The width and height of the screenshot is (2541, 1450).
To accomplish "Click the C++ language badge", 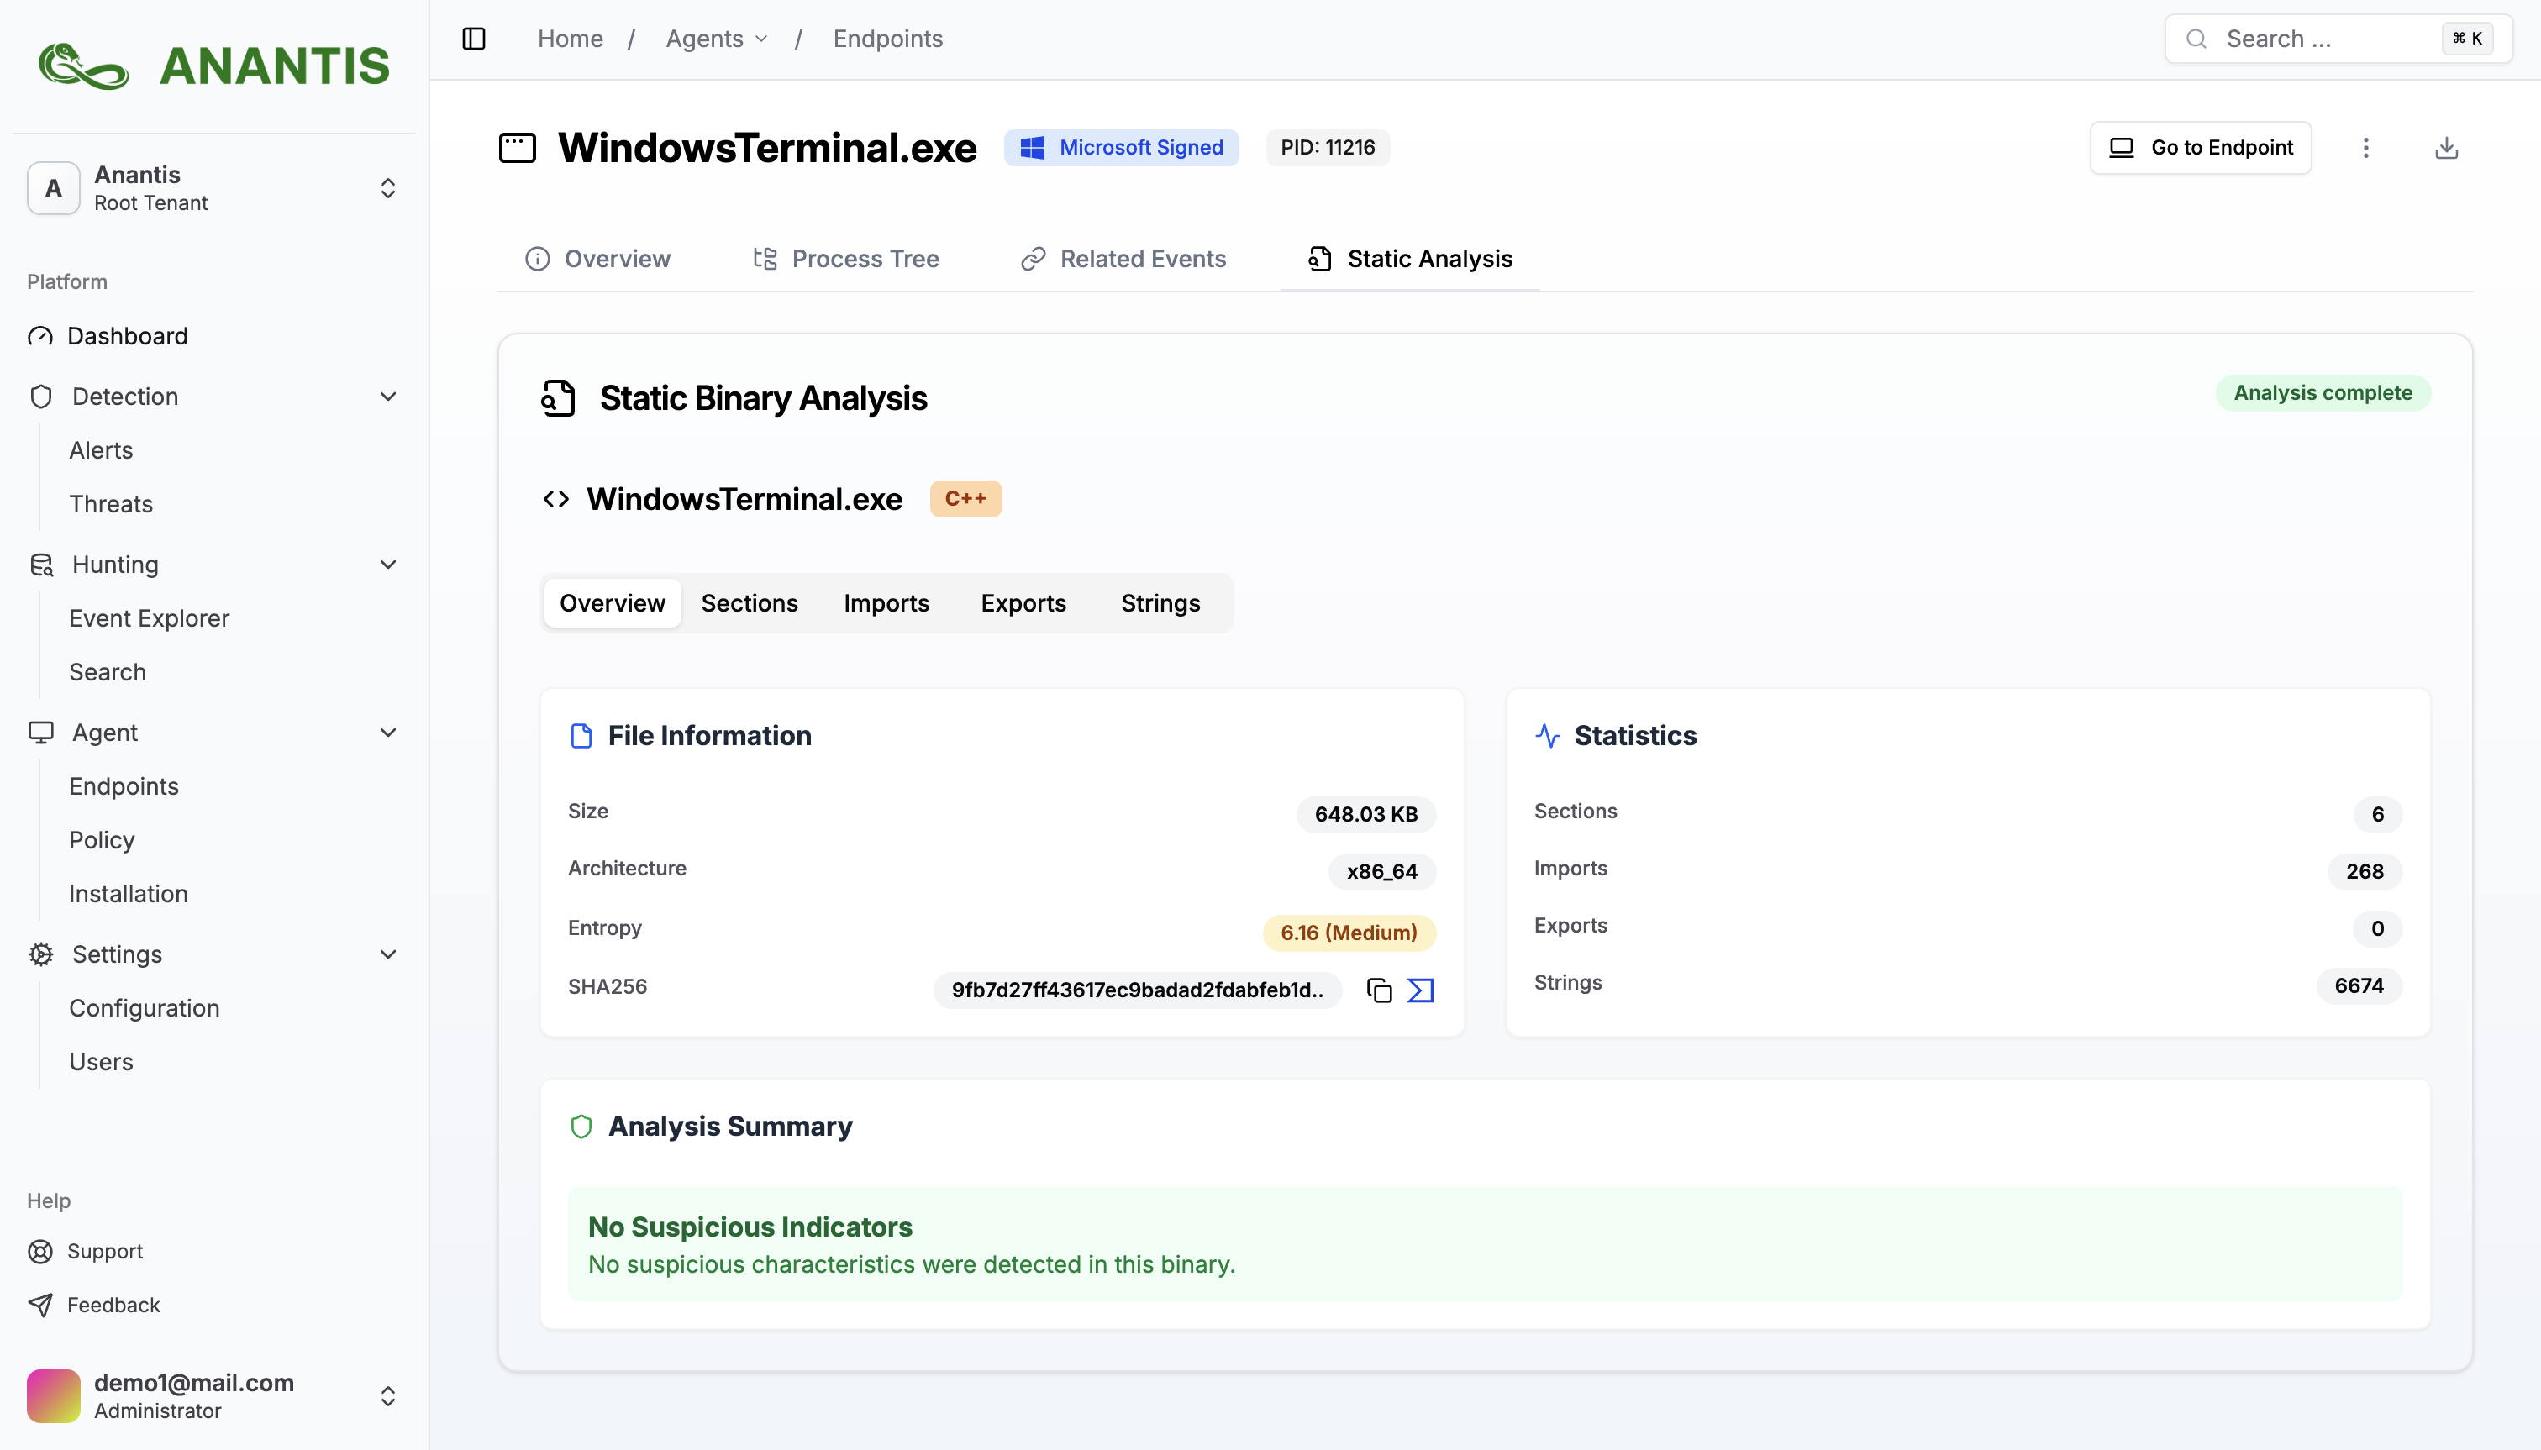I will (965, 499).
